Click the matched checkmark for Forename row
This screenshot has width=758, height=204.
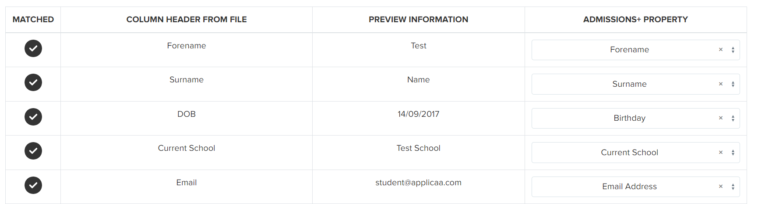tap(33, 48)
